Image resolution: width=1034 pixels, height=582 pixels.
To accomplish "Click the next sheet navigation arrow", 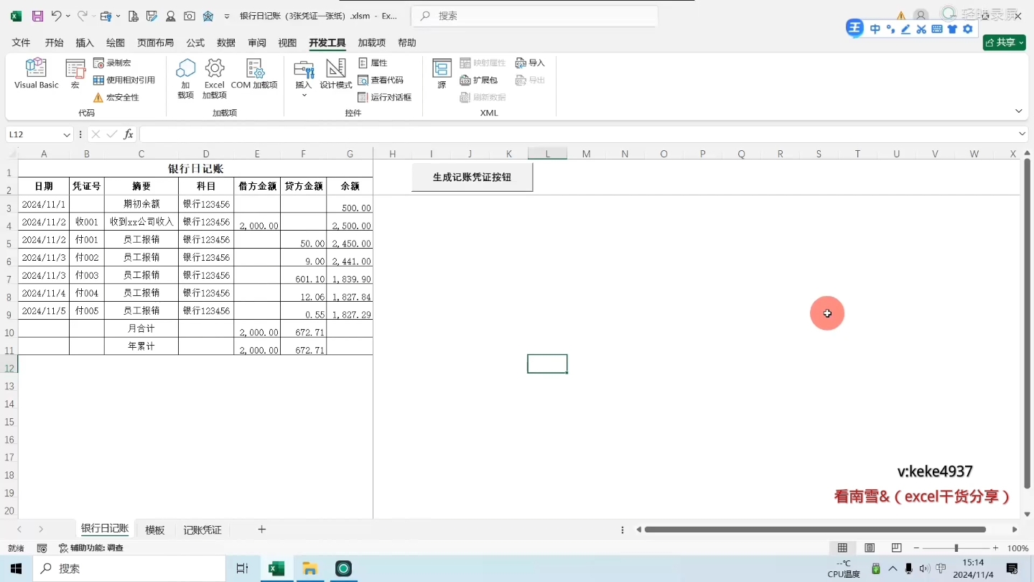I will 41,530.
